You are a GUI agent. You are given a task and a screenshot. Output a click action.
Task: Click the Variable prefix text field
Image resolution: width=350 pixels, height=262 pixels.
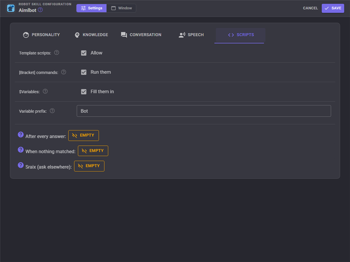(x=204, y=111)
